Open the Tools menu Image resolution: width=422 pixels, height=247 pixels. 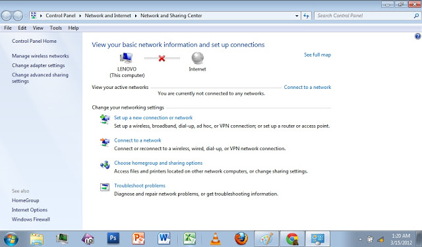click(55, 28)
